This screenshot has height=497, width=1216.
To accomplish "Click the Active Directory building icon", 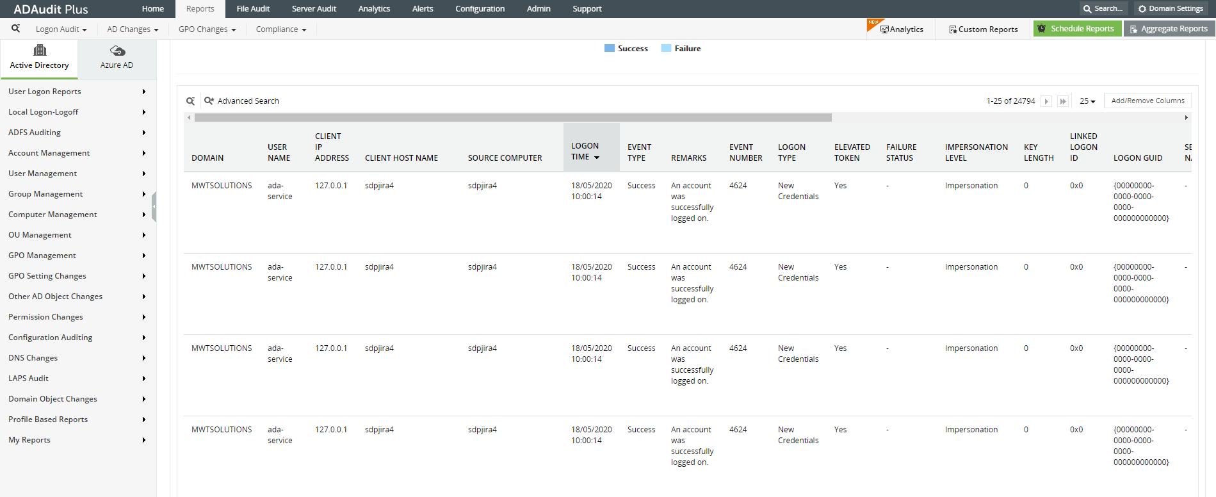I will tap(40, 50).
